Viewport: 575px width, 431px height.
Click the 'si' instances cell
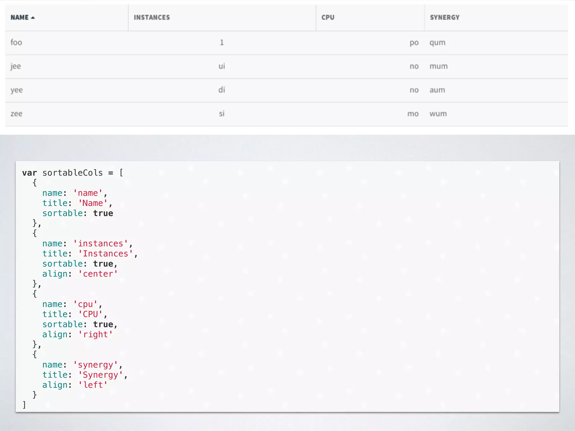point(222,114)
